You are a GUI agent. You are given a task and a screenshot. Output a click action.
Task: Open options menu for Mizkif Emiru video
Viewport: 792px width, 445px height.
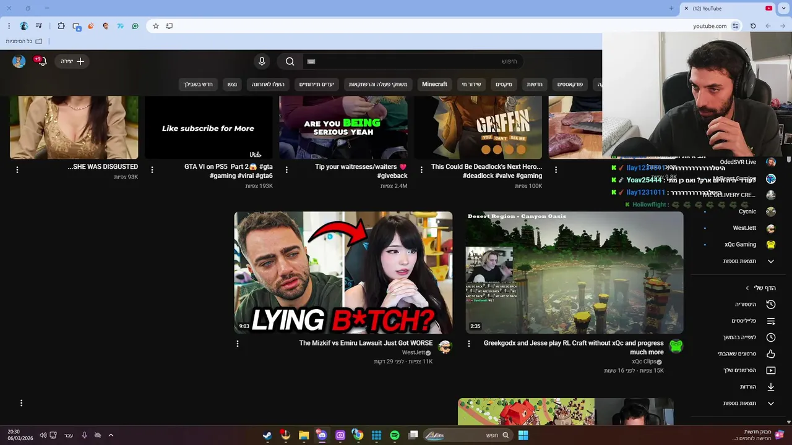[x=238, y=344]
